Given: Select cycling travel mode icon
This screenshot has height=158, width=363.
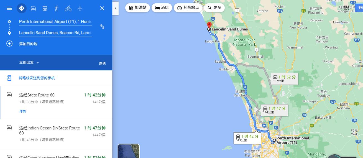Looking at the screenshot, I should click(x=68, y=8).
